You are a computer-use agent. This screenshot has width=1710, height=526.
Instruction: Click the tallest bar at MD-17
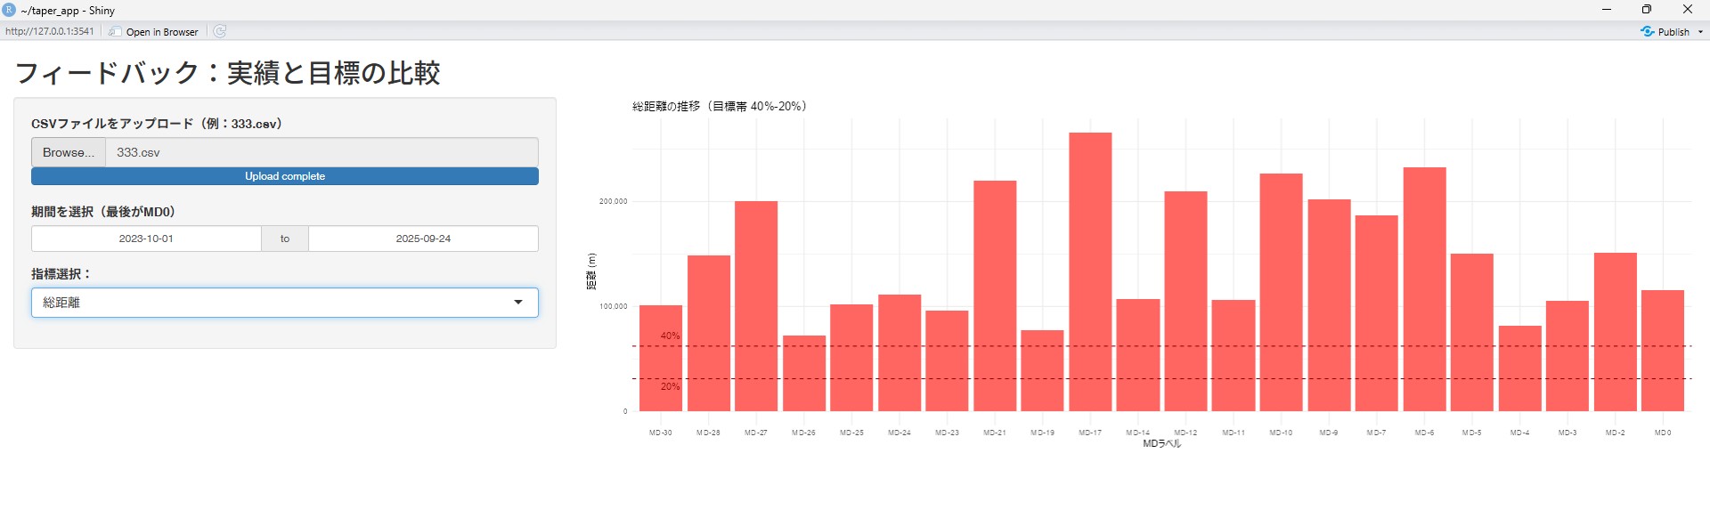(1090, 271)
